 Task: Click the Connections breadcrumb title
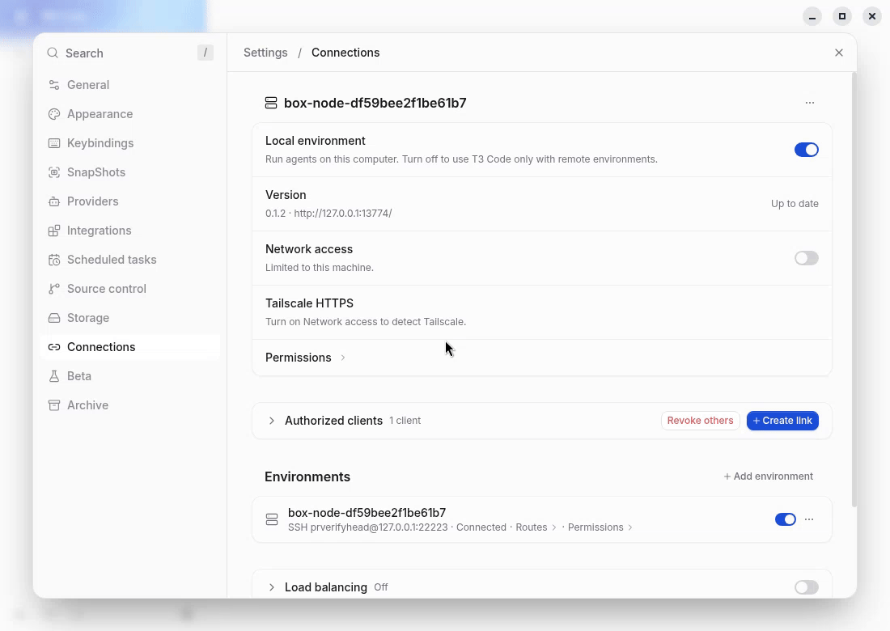[x=345, y=53]
